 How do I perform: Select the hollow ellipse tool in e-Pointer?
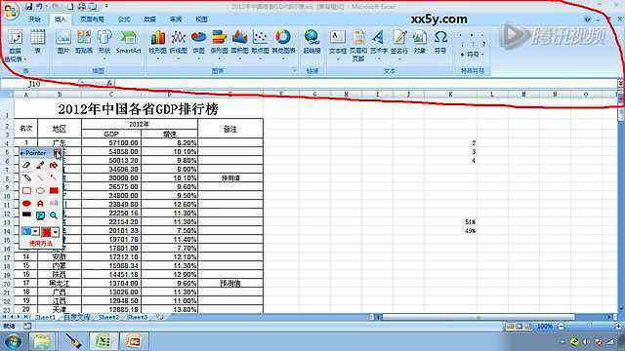click(x=40, y=191)
